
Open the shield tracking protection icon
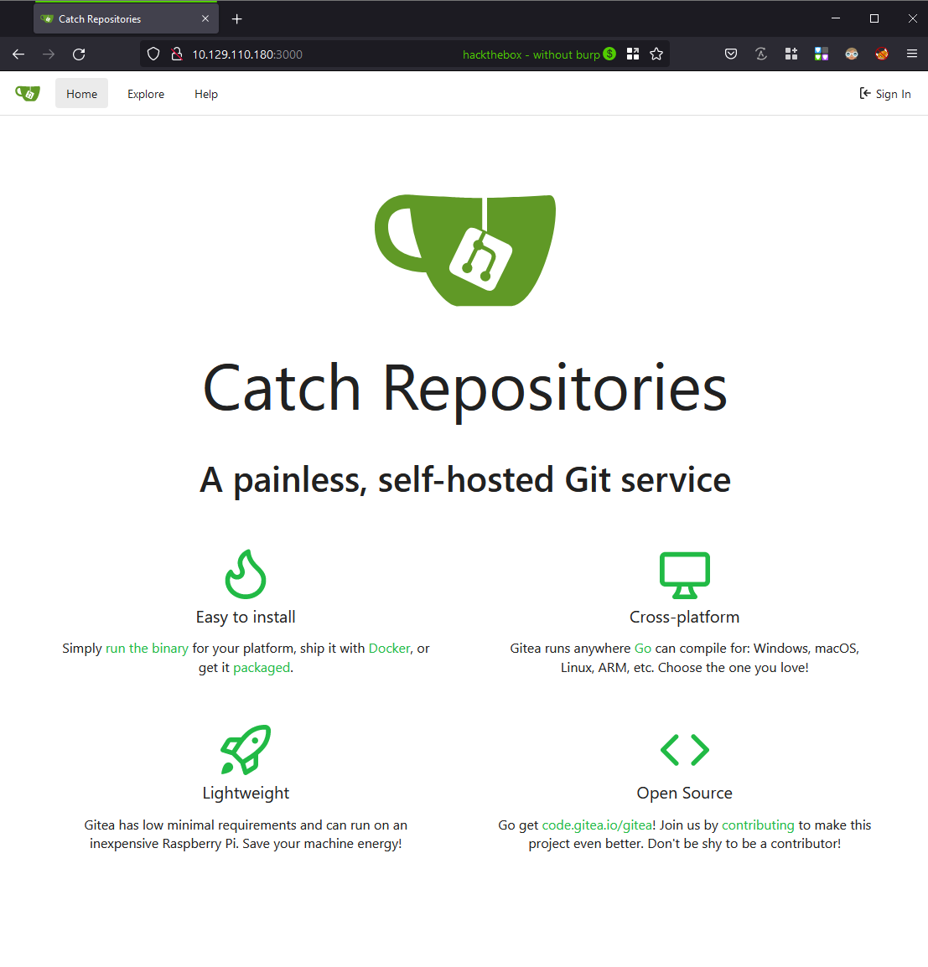click(x=153, y=54)
